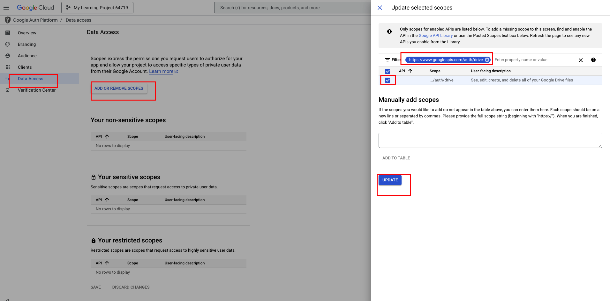The image size is (610, 301).
Task: Open the Google API Library link
Action: click(x=436, y=36)
